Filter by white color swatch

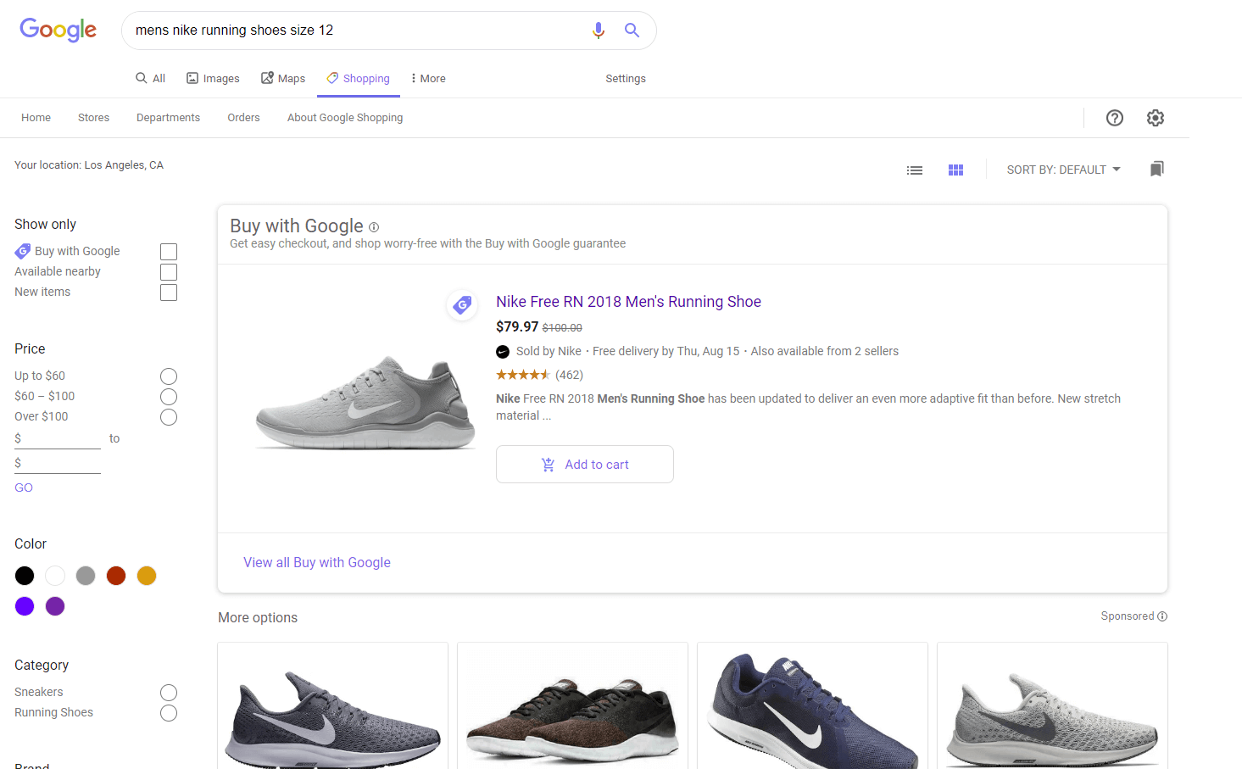point(55,576)
